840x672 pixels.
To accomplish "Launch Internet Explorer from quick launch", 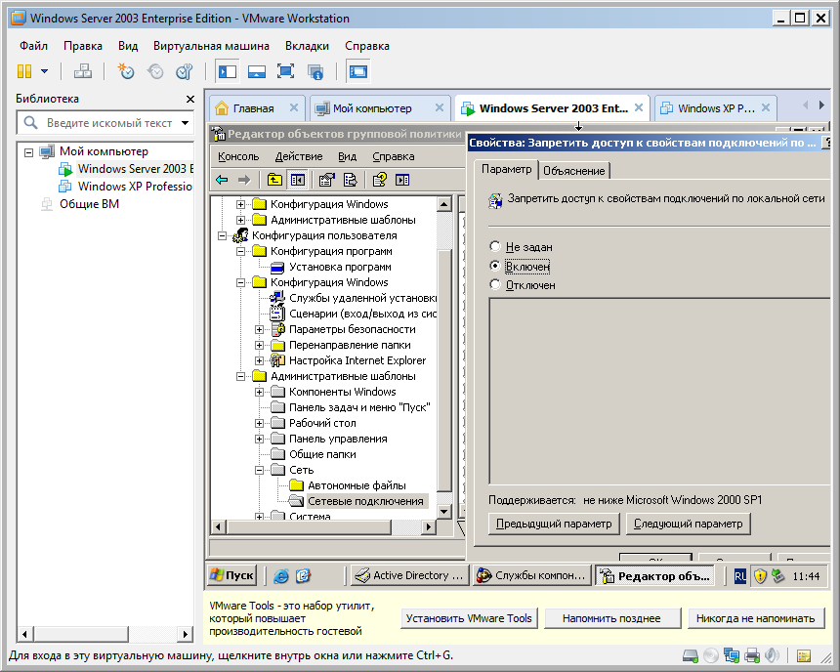I will [280, 576].
